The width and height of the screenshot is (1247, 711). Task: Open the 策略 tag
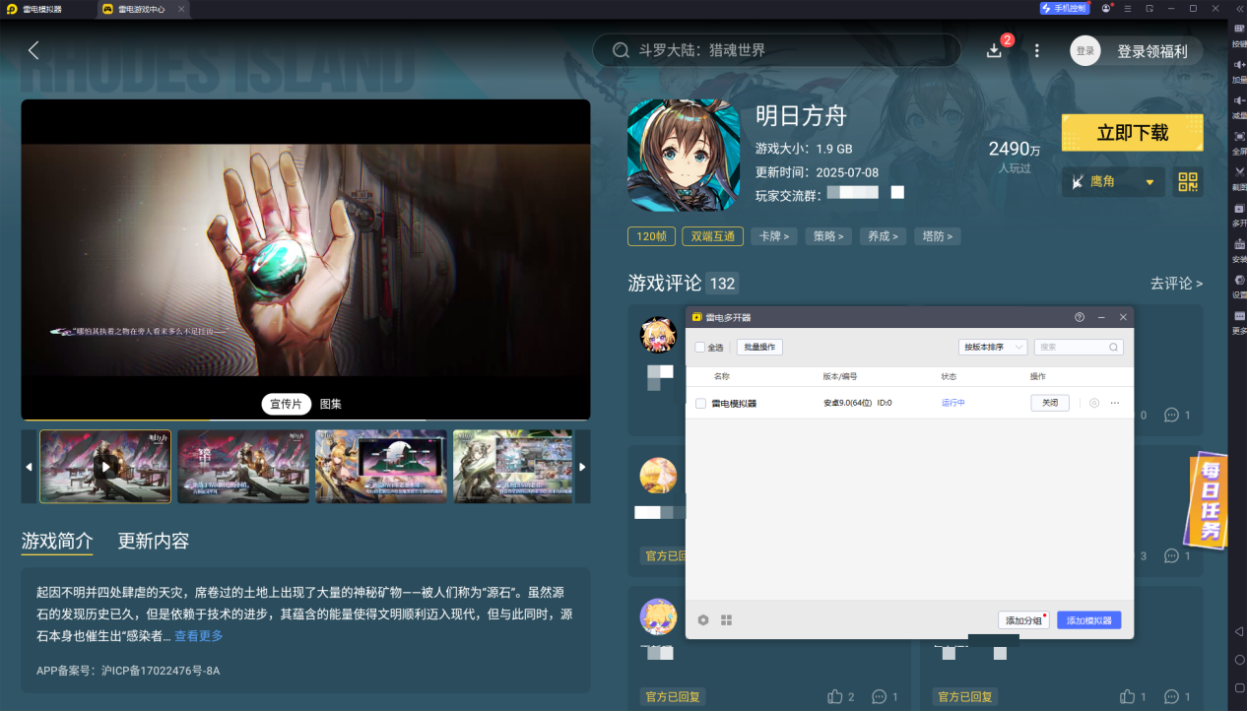click(827, 236)
